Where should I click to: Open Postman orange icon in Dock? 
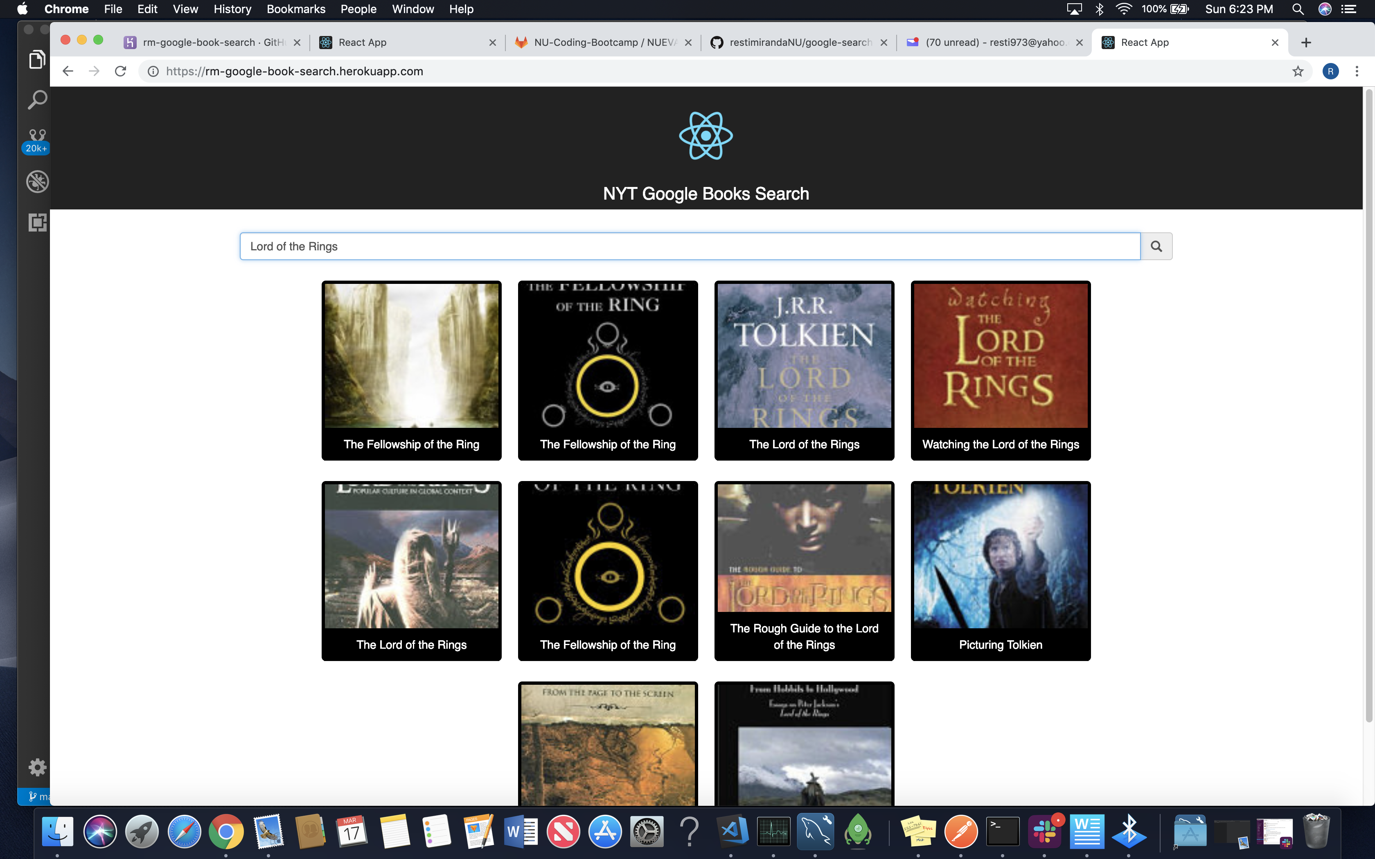pos(960,831)
